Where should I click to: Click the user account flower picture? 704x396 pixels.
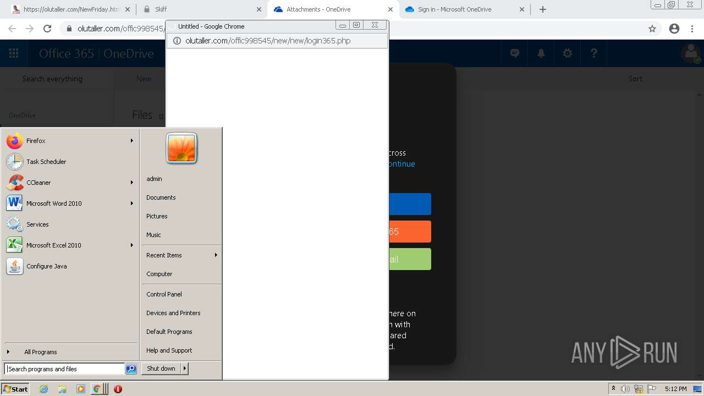click(x=182, y=148)
